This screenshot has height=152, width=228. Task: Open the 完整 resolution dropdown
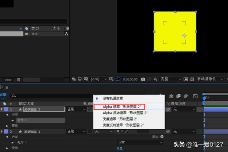[x=171, y=79]
